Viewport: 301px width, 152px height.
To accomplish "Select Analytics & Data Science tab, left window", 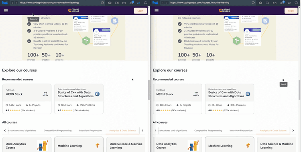I will tap(122, 130).
